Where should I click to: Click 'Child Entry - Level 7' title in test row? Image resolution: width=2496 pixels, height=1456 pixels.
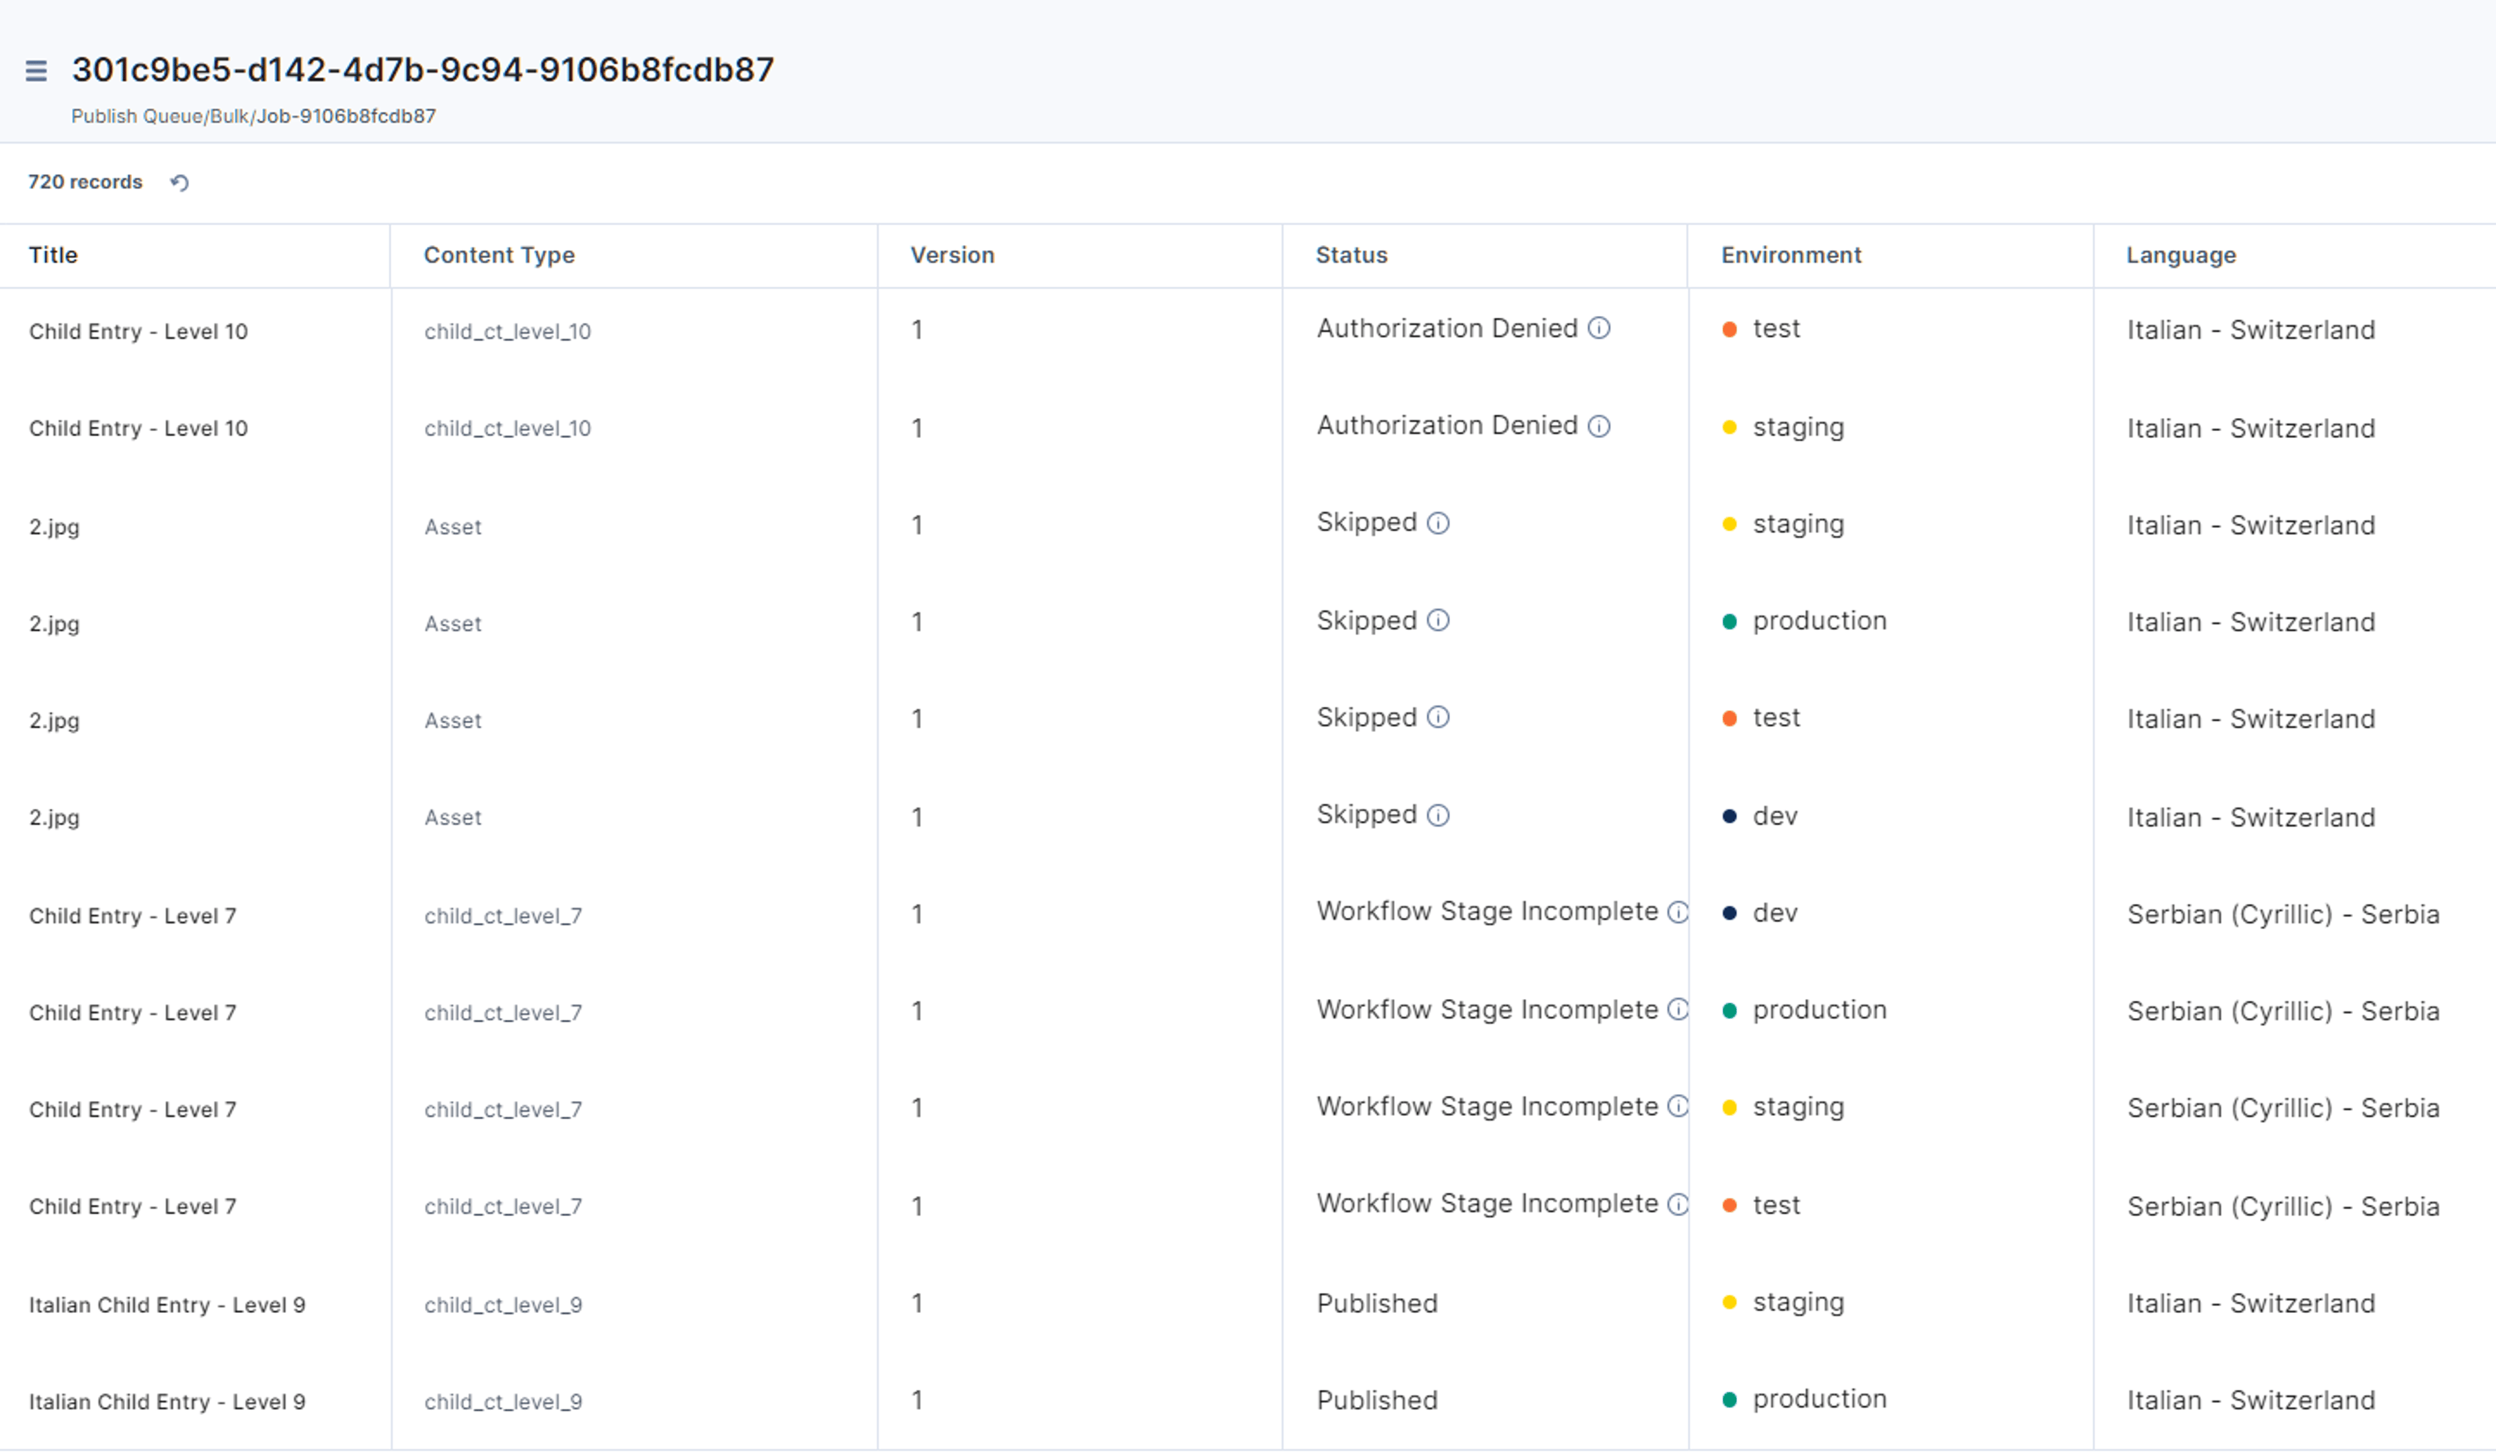point(133,1208)
